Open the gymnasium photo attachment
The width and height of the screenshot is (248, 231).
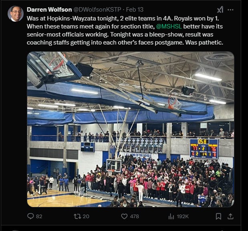tap(131, 129)
